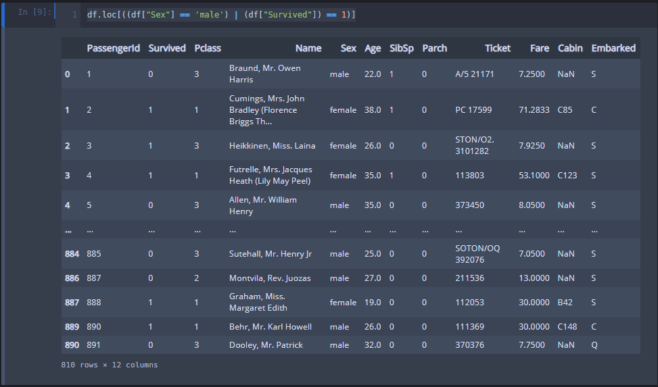Viewport: 658px width, 387px height.
Task: Click row index 884
Action: (72, 254)
